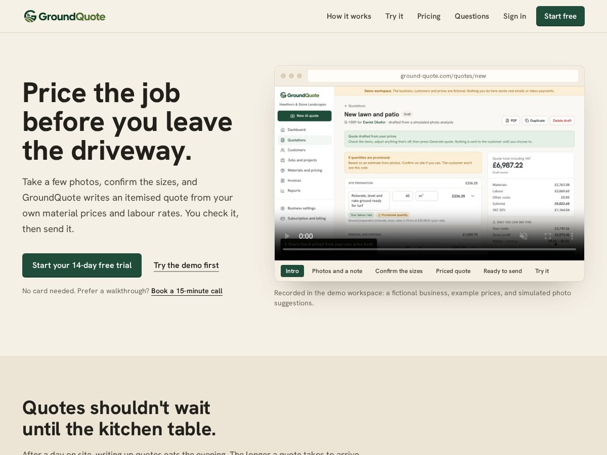Open Questions in the top navigation
The height and width of the screenshot is (455, 607).
(472, 16)
